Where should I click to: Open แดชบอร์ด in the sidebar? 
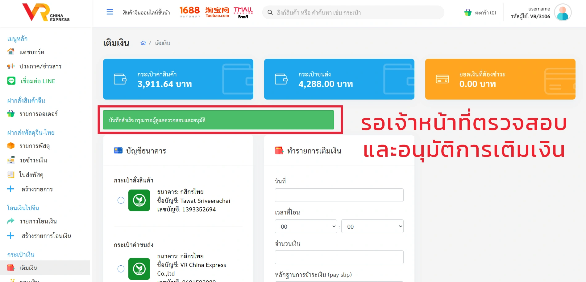tap(31, 52)
